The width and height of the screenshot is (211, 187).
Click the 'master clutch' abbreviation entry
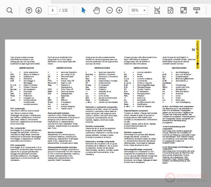pos(66,109)
